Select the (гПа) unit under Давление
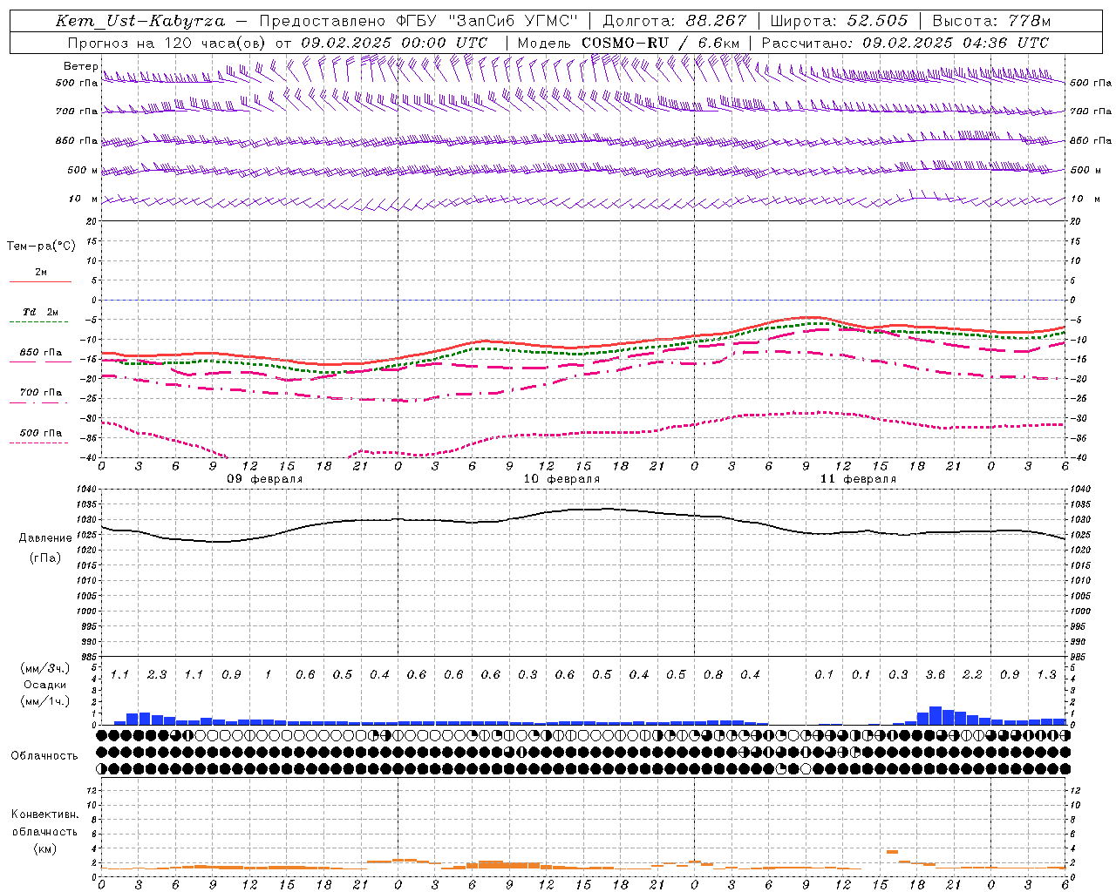The image size is (1116, 892). coord(45,557)
